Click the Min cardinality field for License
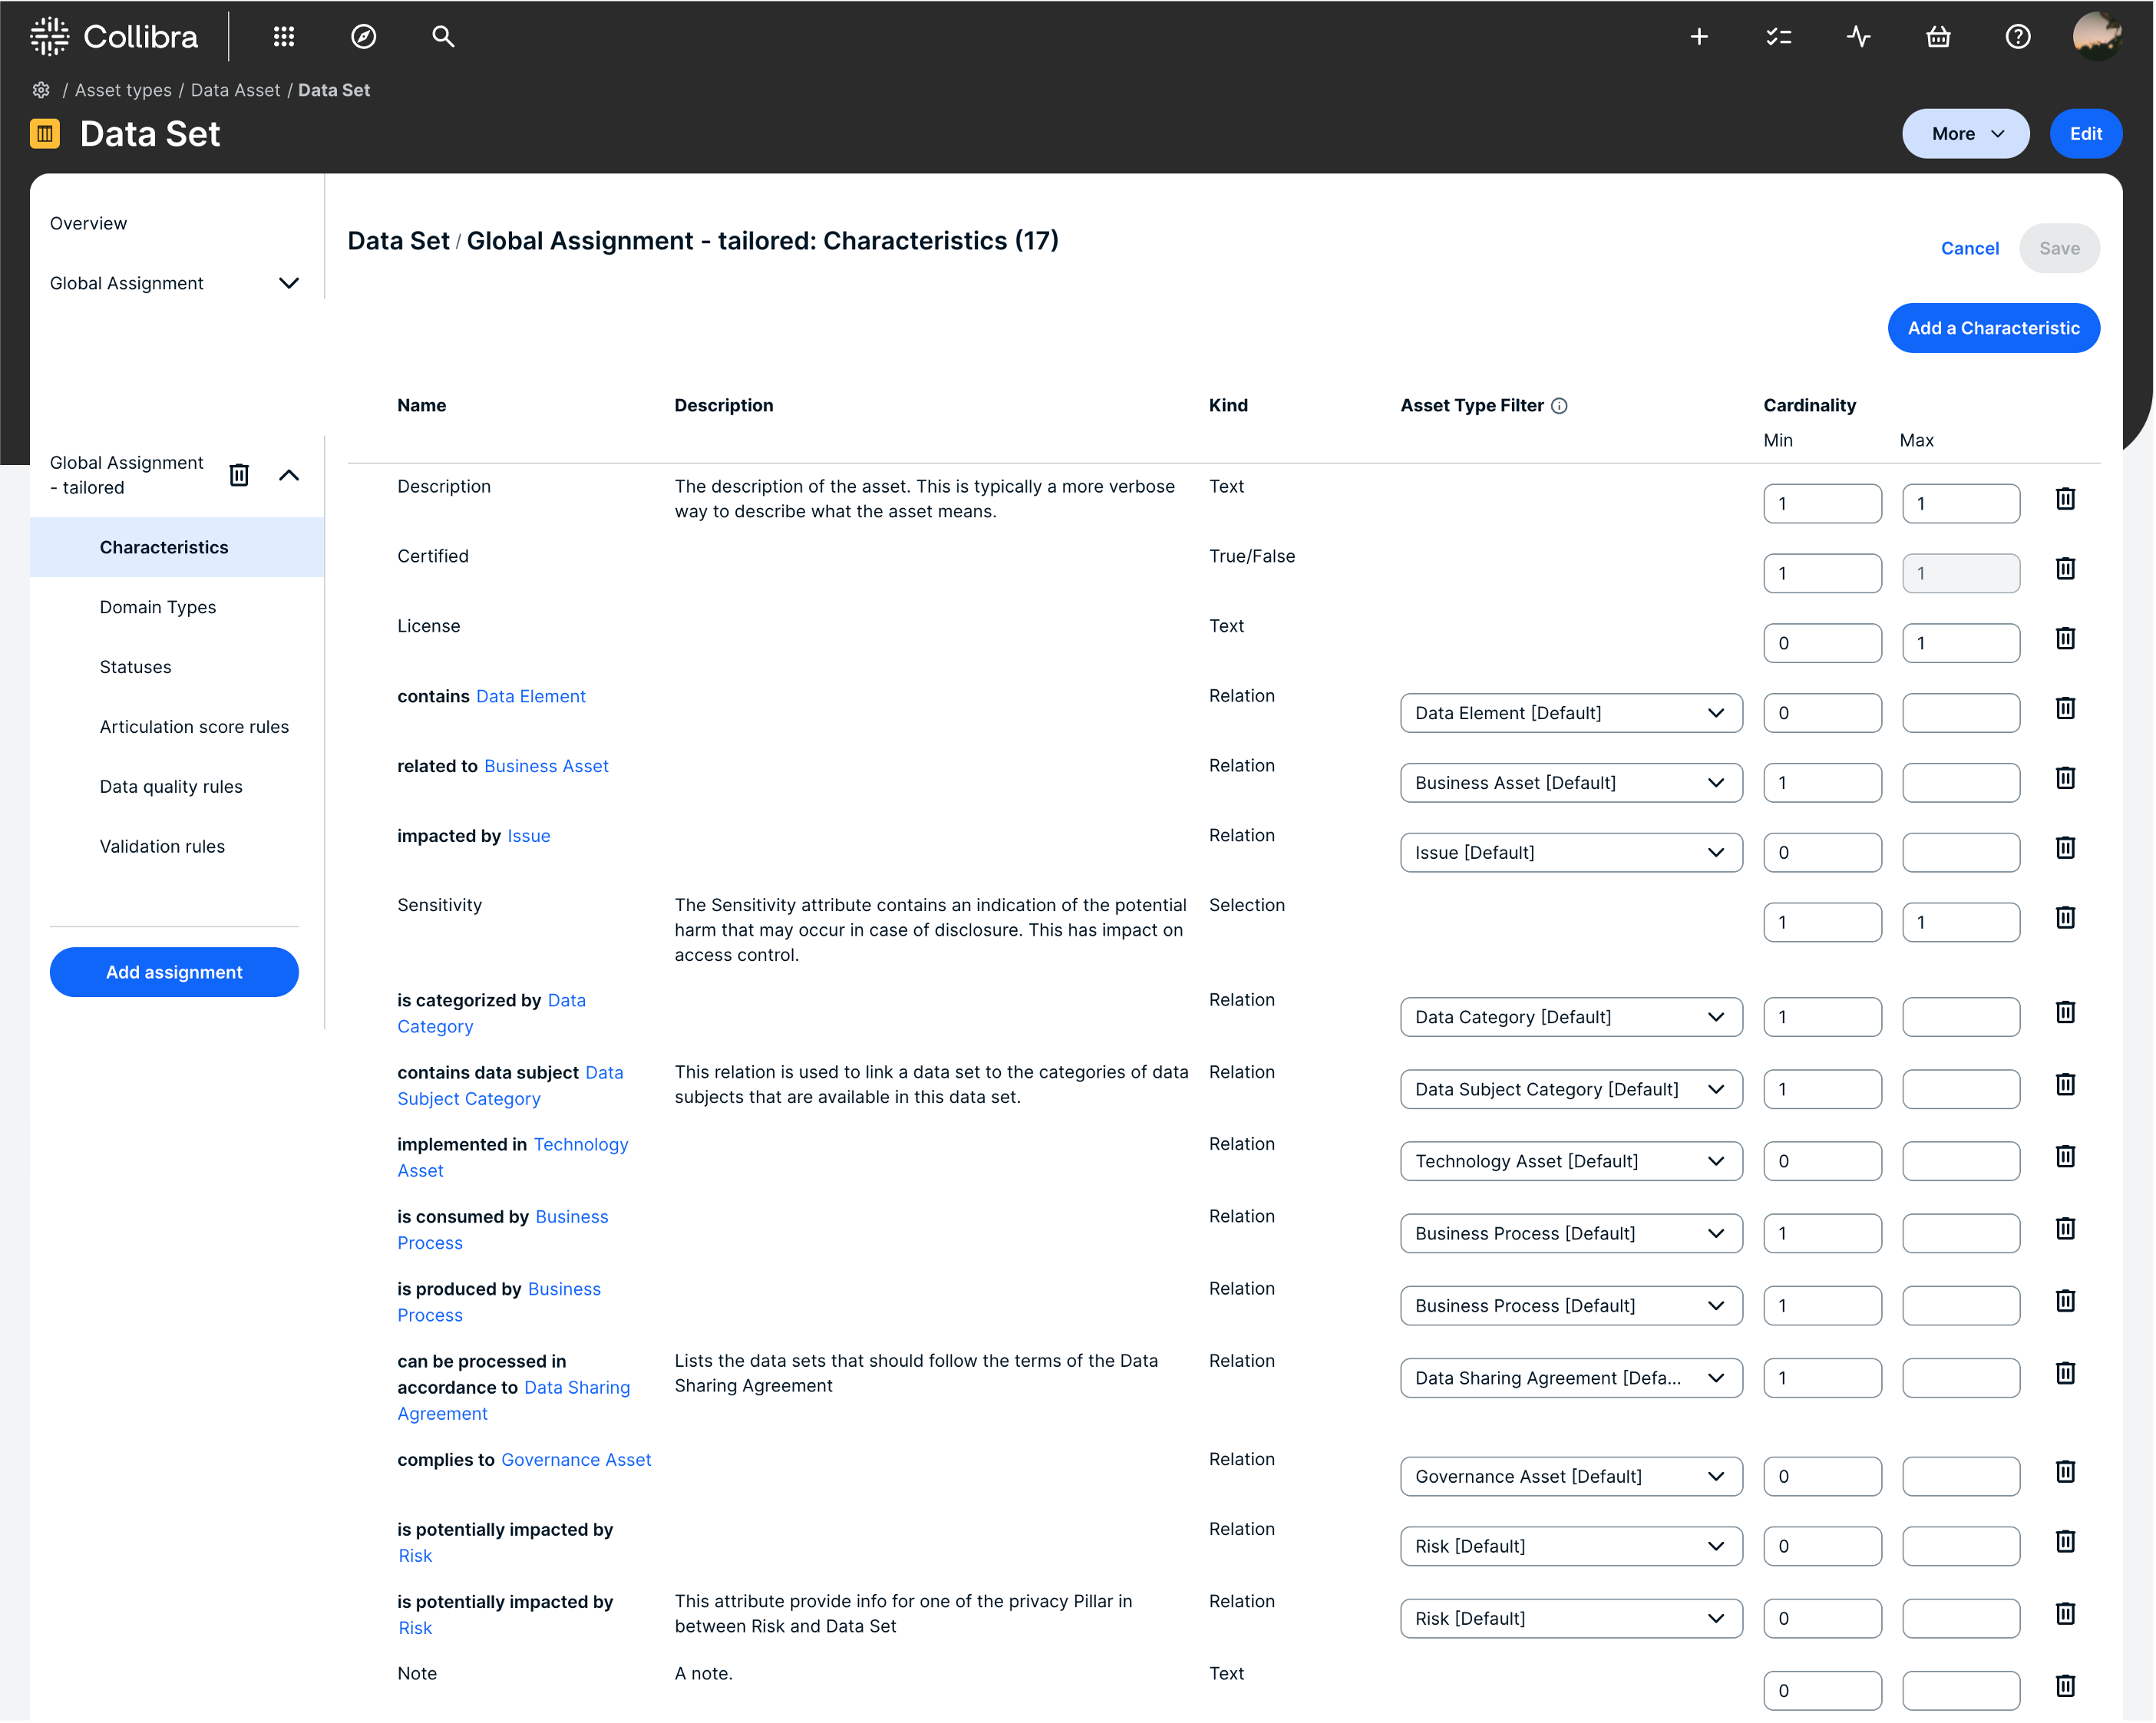Screen dimensions: 2156x1723 pyautogui.click(x=1823, y=644)
